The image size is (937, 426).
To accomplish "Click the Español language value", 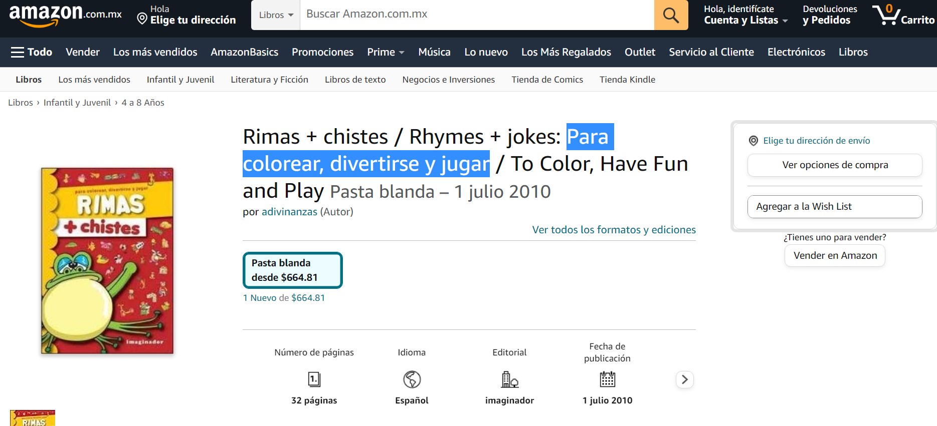I will (x=412, y=400).
